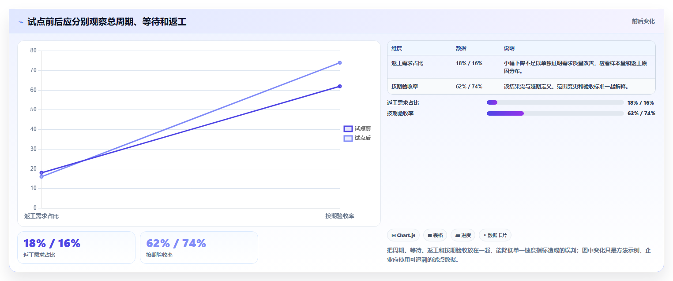The image size is (673, 281).
Task: Click the 说明 column header
Action: coord(509,48)
